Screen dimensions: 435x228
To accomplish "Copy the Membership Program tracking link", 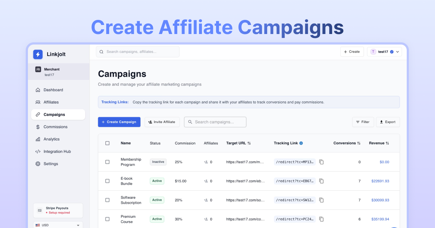I will coord(321,162).
